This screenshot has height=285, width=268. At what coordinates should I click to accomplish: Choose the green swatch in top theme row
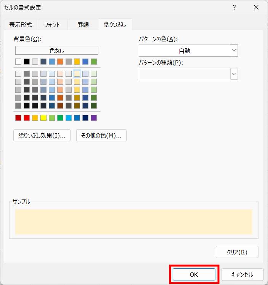(x=94, y=62)
